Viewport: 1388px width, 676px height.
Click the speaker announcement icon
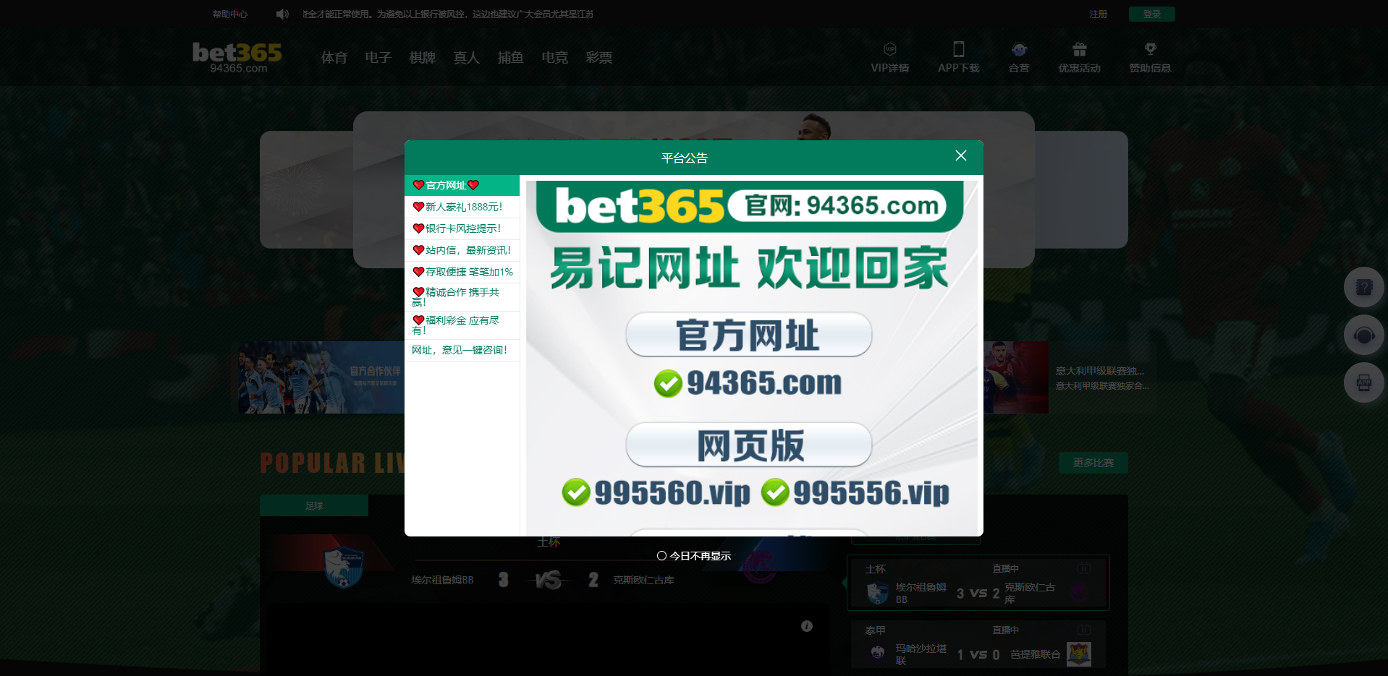[282, 14]
